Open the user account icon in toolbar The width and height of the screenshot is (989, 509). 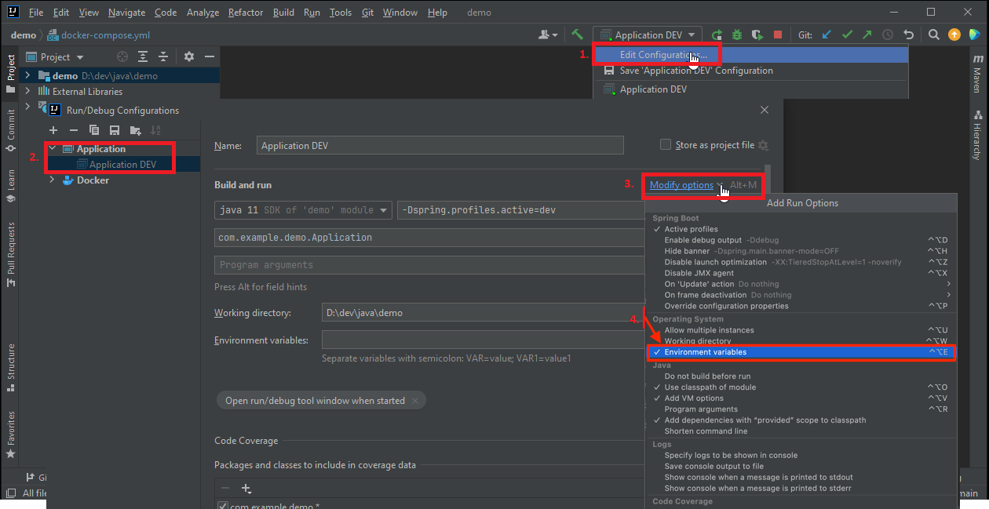pyautogui.click(x=548, y=35)
